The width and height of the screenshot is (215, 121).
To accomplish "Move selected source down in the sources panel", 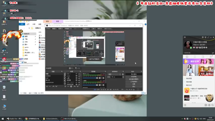I will [78, 86].
